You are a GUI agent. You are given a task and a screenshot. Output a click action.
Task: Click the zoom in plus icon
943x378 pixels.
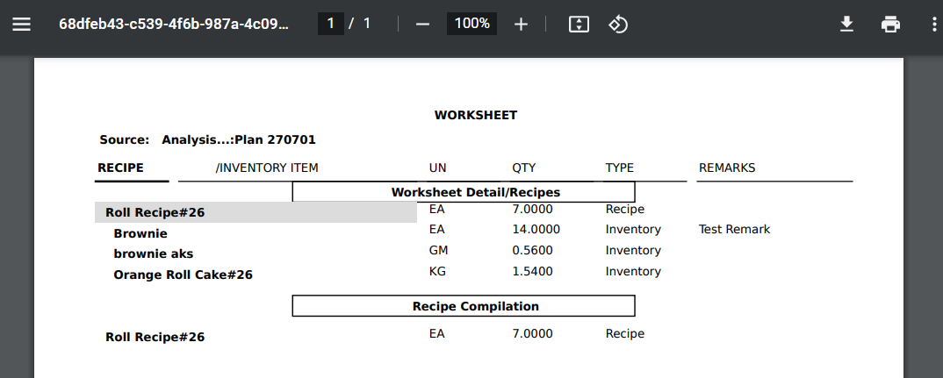click(521, 24)
